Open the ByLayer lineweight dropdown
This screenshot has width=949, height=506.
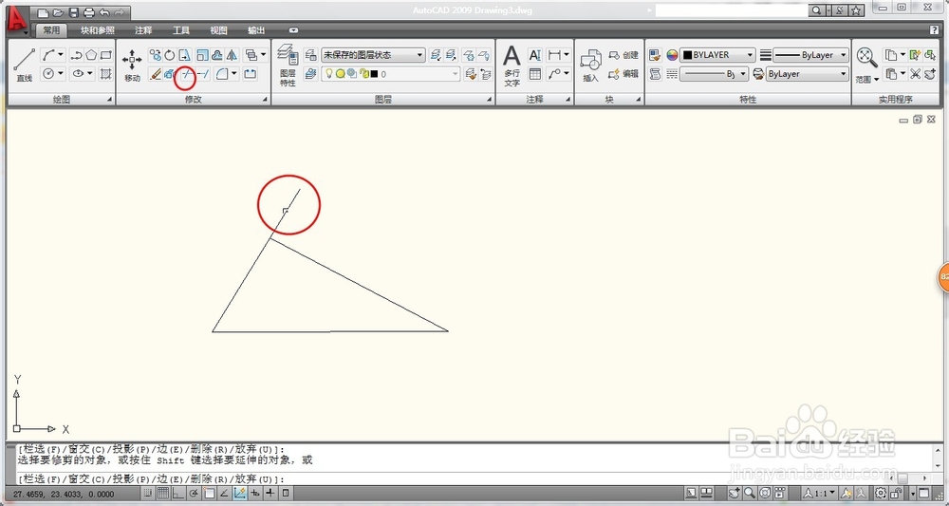(x=811, y=55)
